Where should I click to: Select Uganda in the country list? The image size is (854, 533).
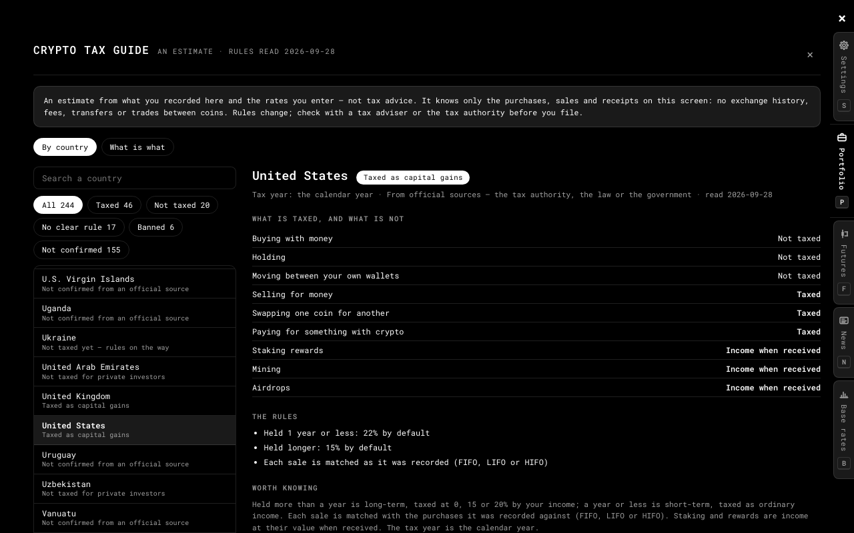point(135,313)
